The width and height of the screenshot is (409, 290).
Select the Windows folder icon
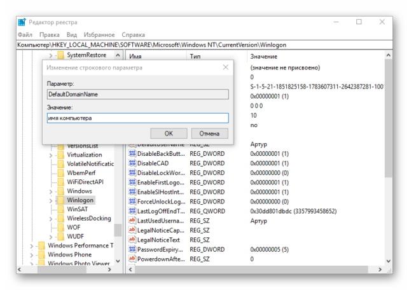[61, 191]
